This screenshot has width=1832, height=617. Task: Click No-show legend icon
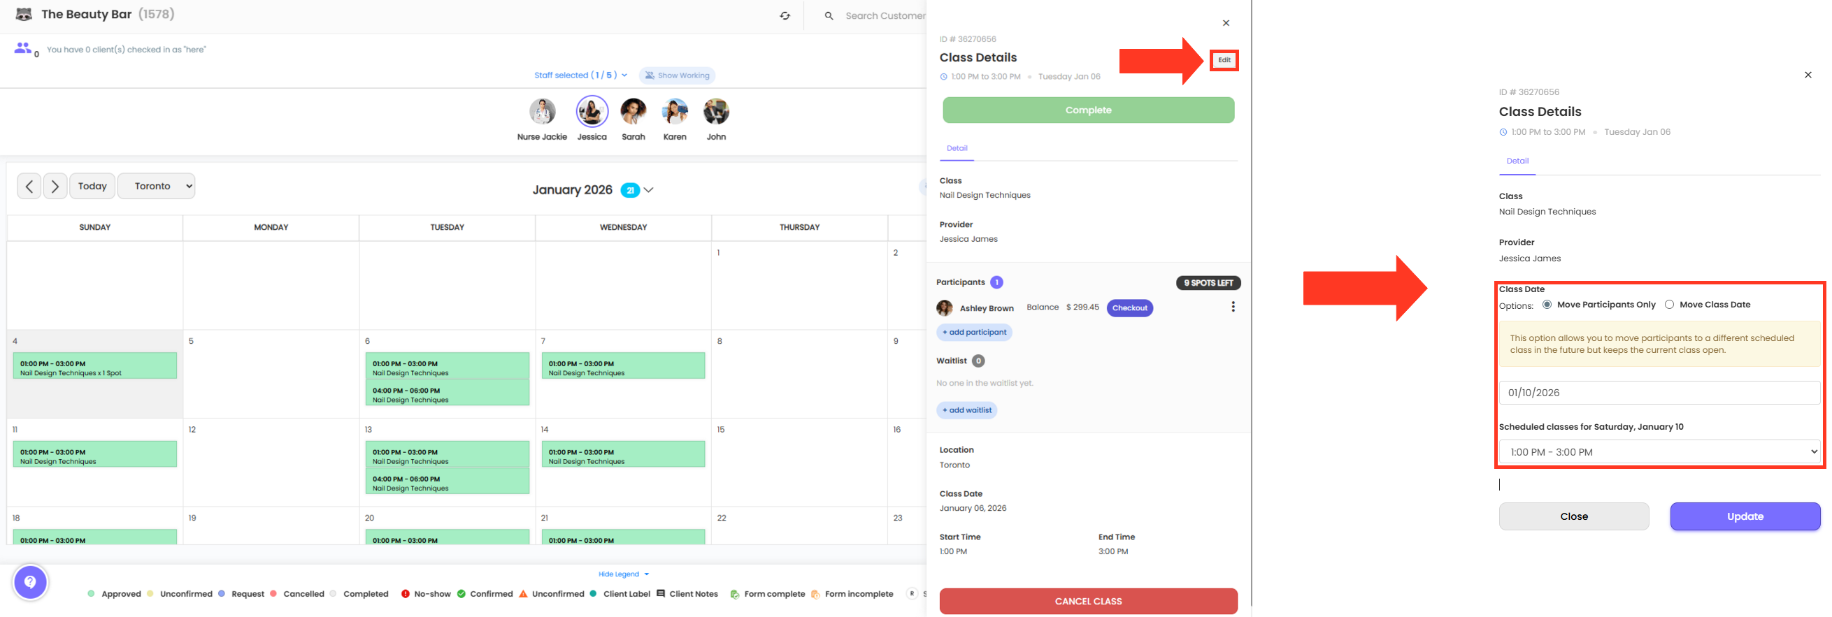pos(406,594)
